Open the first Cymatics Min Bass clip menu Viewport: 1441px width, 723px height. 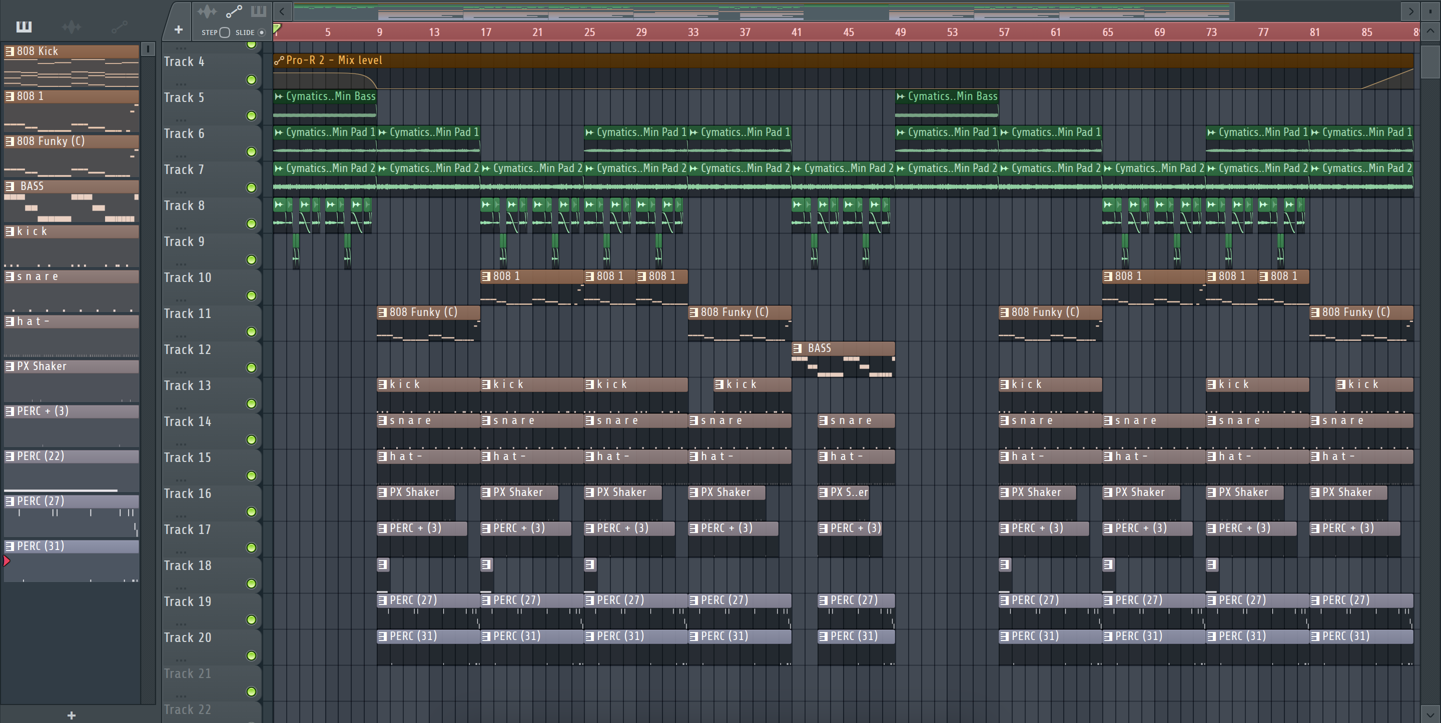coord(279,96)
